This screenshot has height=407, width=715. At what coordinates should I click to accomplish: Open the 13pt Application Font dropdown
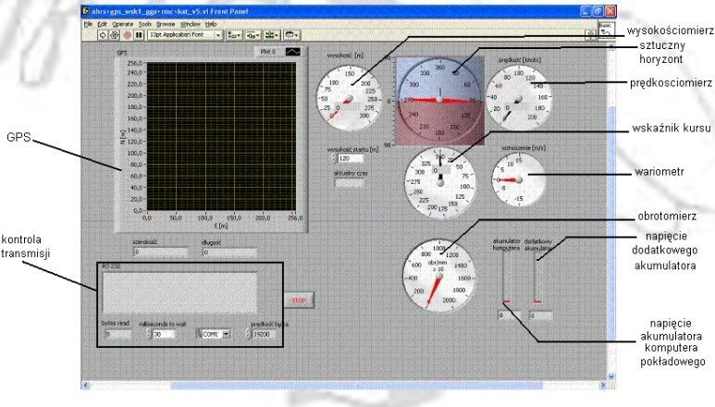[x=183, y=34]
